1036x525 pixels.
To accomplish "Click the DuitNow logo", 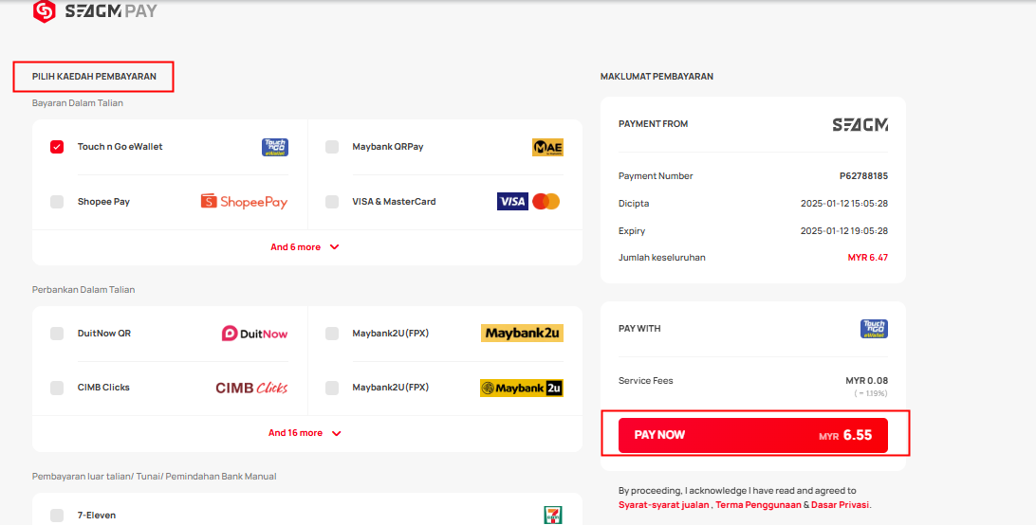I will (255, 334).
